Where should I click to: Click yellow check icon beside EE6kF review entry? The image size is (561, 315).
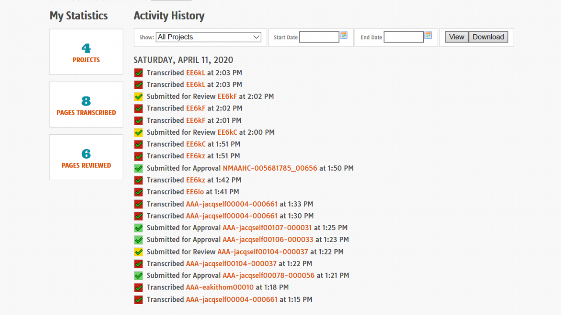pyautogui.click(x=138, y=97)
